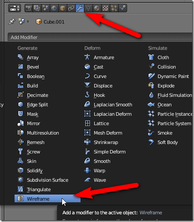
Task: Open the Object properties cube tab
Action: [63, 8]
